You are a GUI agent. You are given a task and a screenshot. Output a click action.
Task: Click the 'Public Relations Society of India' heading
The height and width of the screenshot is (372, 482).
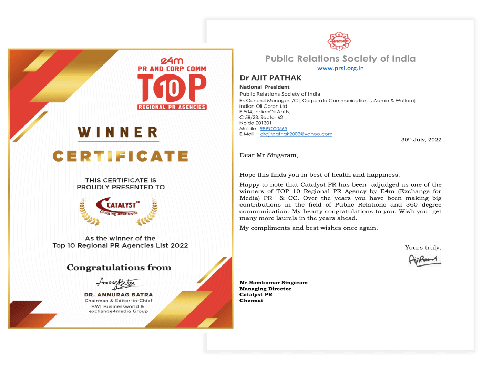tap(340, 59)
